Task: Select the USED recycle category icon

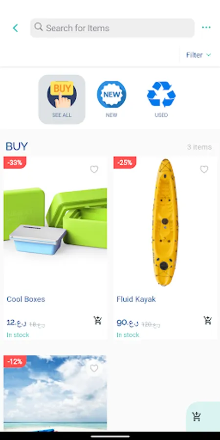Action: [x=161, y=94]
